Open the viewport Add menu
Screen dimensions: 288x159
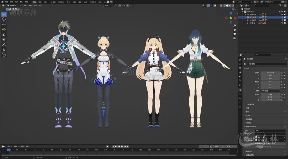35,6
